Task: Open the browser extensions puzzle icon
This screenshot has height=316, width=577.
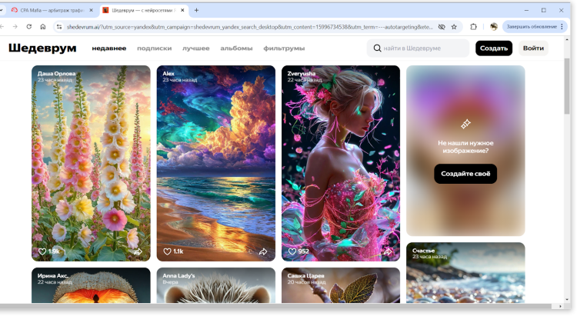Action: pos(474,26)
